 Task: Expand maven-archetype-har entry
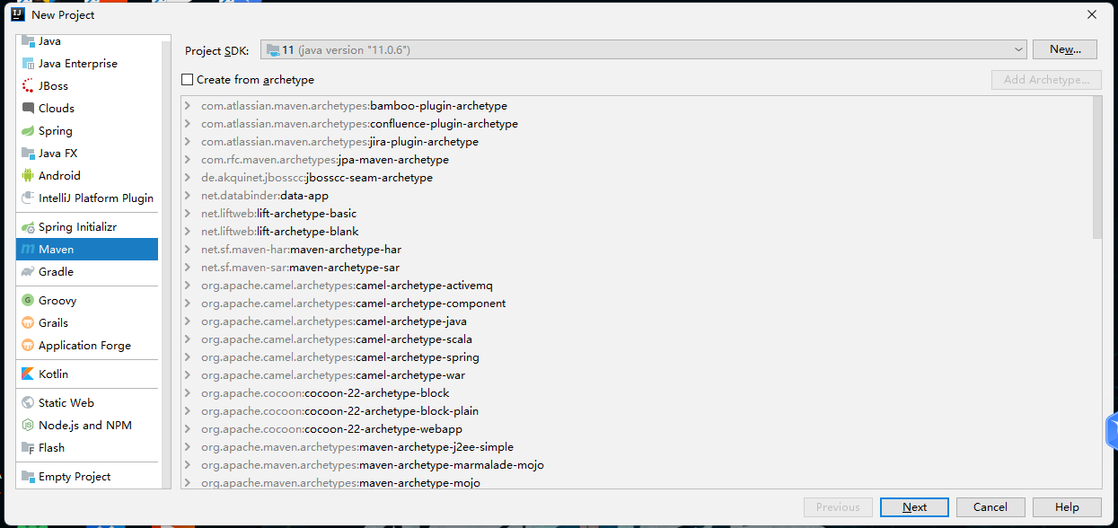[x=188, y=250]
